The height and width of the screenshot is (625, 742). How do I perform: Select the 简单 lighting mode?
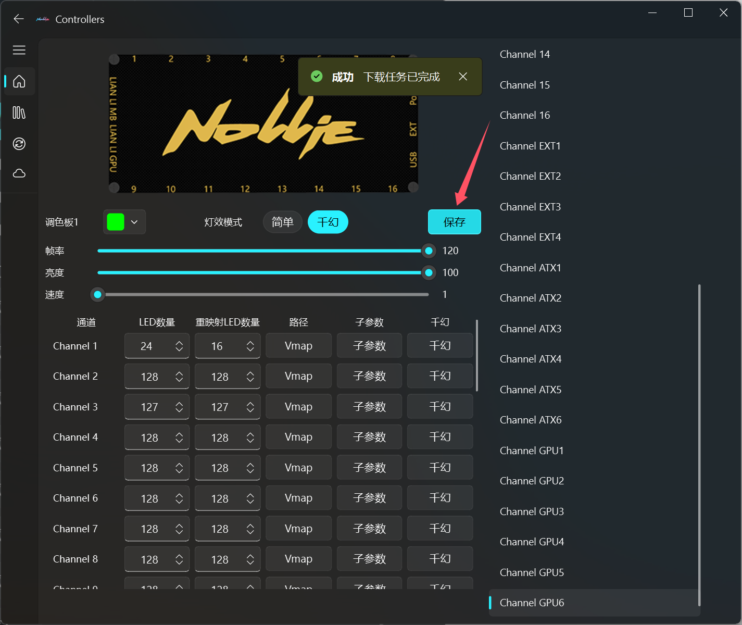283,222
